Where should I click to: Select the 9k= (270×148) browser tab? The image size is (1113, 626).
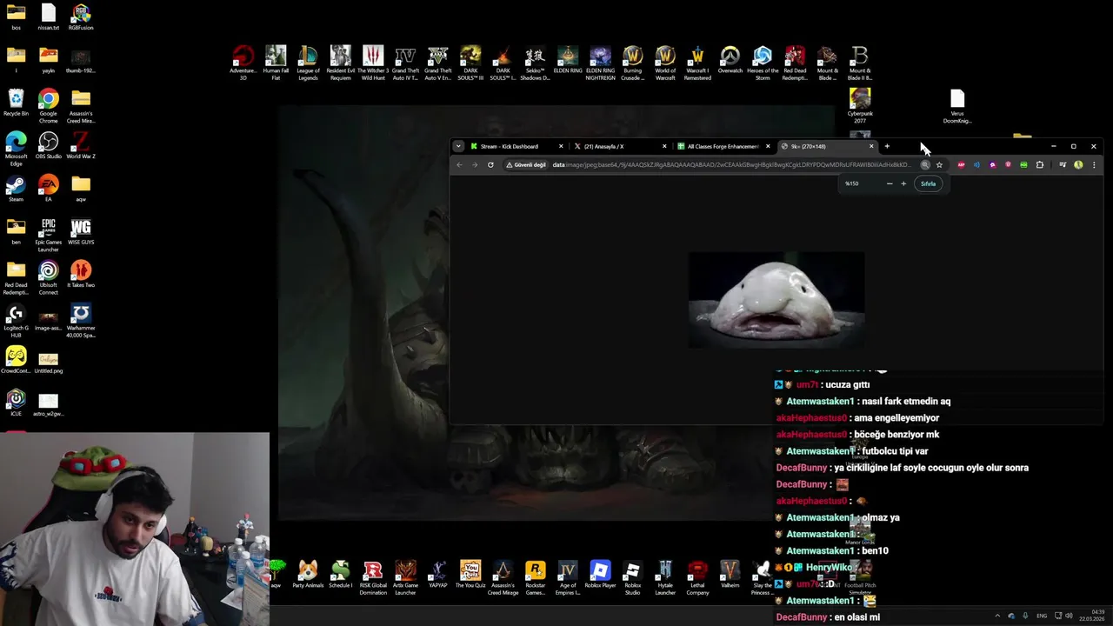coord(828,146)
